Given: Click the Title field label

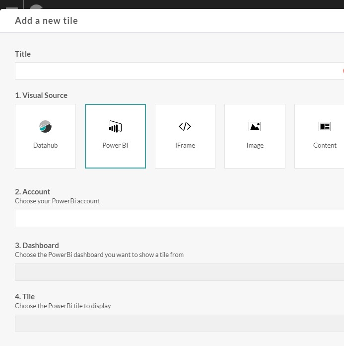Looking at the screenshot, I should (x=23, y=54).
